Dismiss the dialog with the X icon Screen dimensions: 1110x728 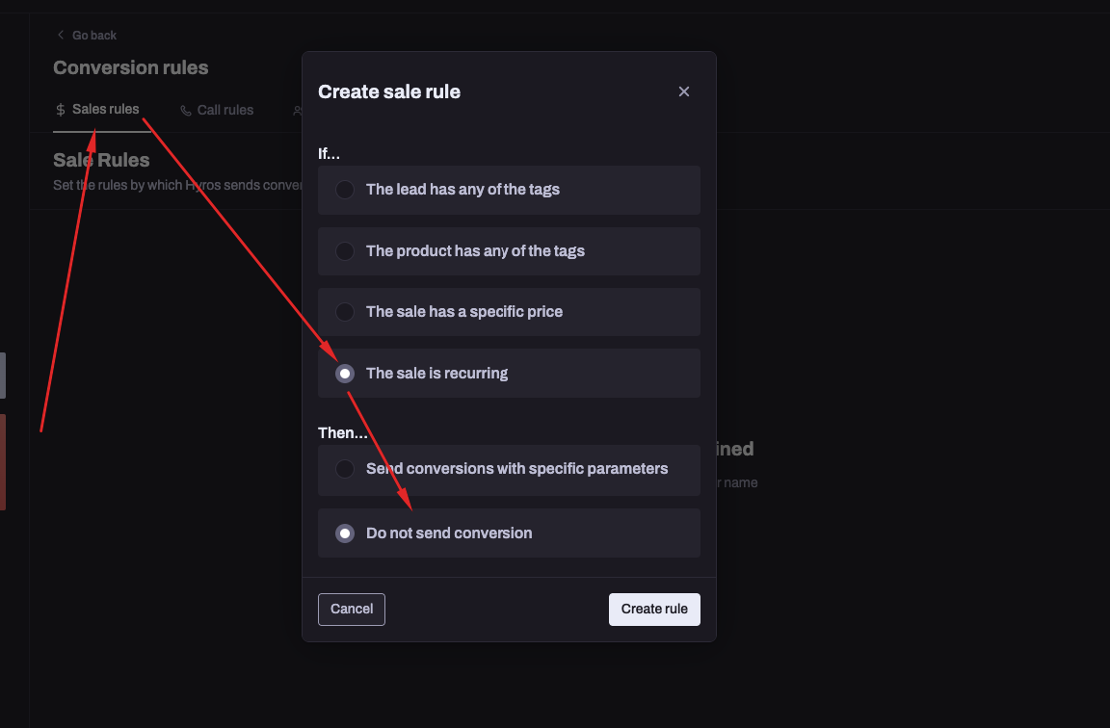684,91
